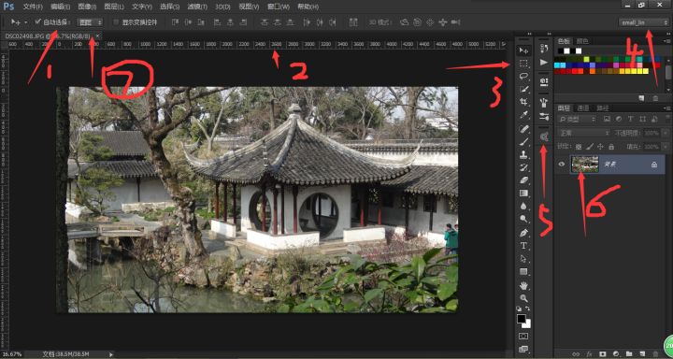Select the Move tool in the toolbox

point(523,50)
